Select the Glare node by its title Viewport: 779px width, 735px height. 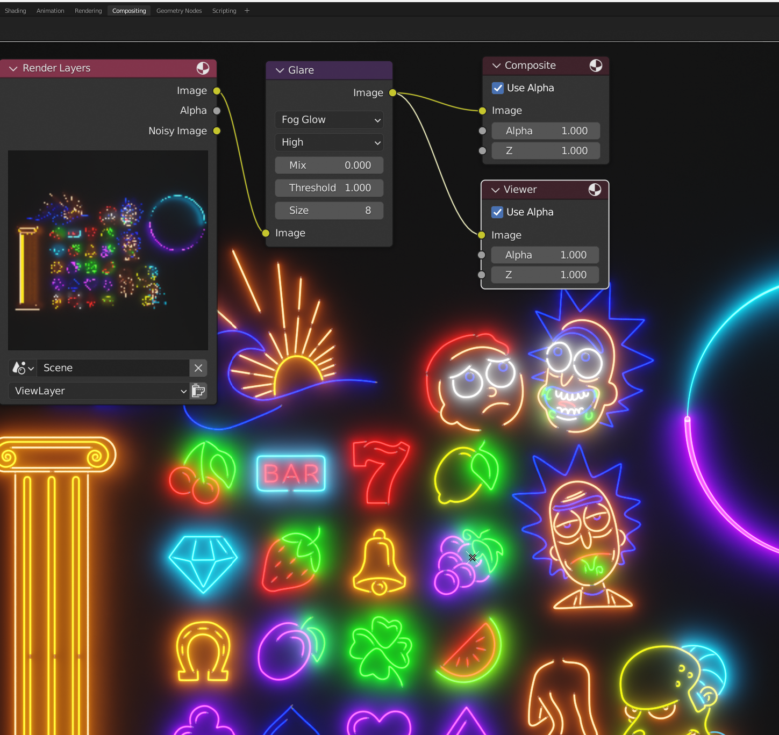pos(301,70)
